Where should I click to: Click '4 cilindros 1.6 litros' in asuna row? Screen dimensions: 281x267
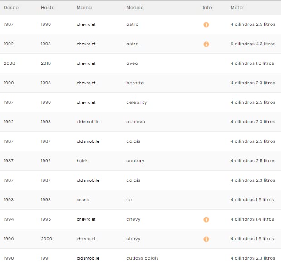click(x=252, y=200)
